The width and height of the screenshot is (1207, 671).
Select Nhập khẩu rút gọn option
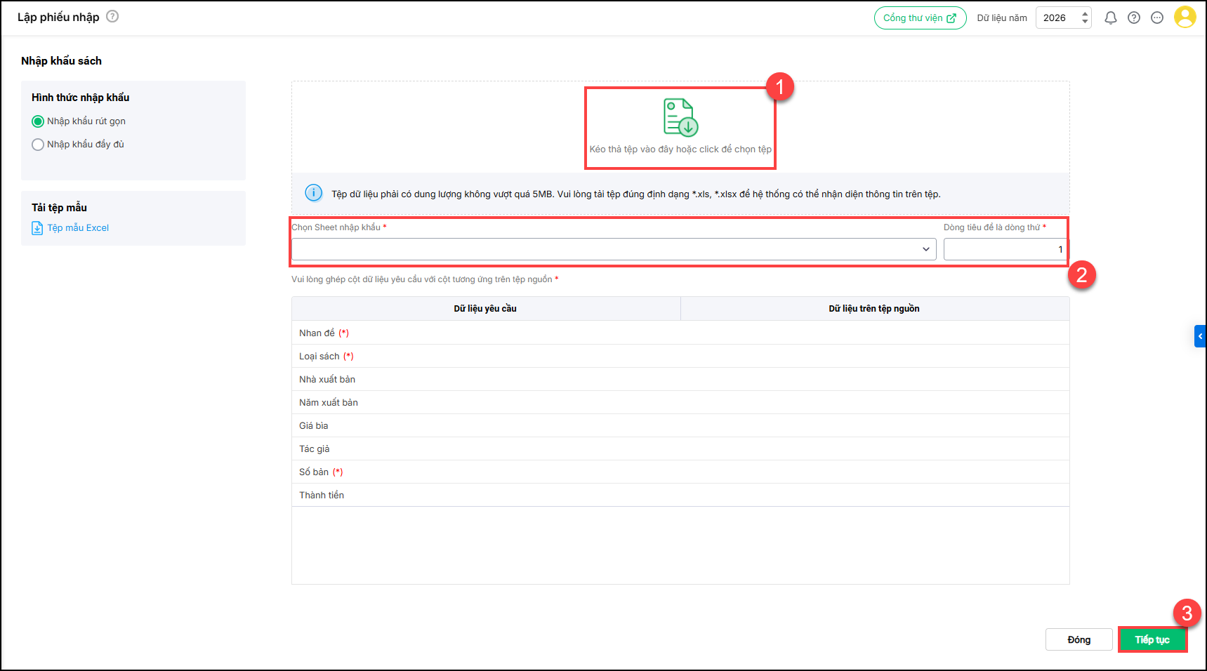click(x=38, y=121)
